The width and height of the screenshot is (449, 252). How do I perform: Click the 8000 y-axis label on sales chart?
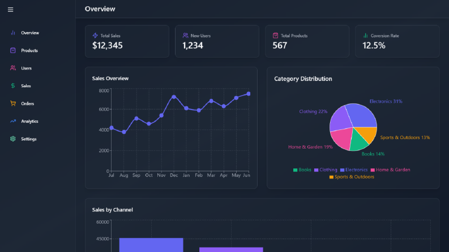pos(104,90)
